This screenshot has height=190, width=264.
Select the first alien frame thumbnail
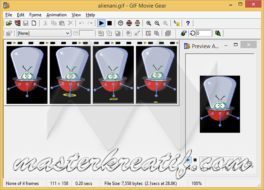[27, 75]
